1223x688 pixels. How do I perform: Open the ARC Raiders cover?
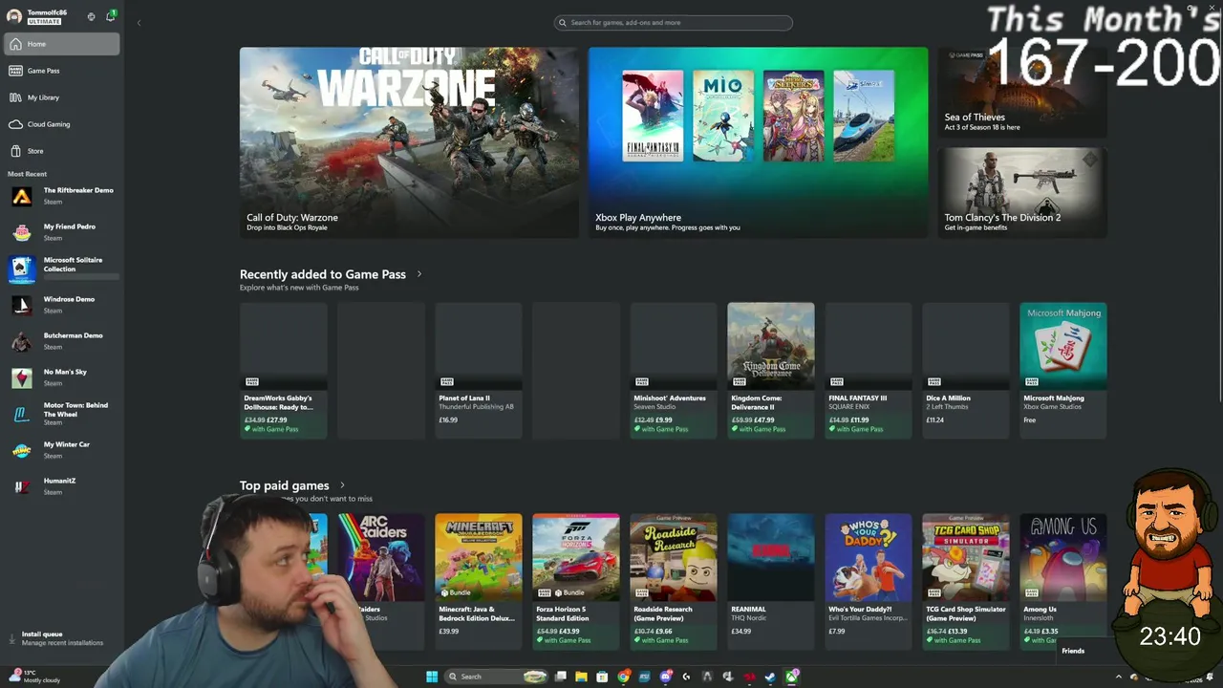tap(381, 557)
